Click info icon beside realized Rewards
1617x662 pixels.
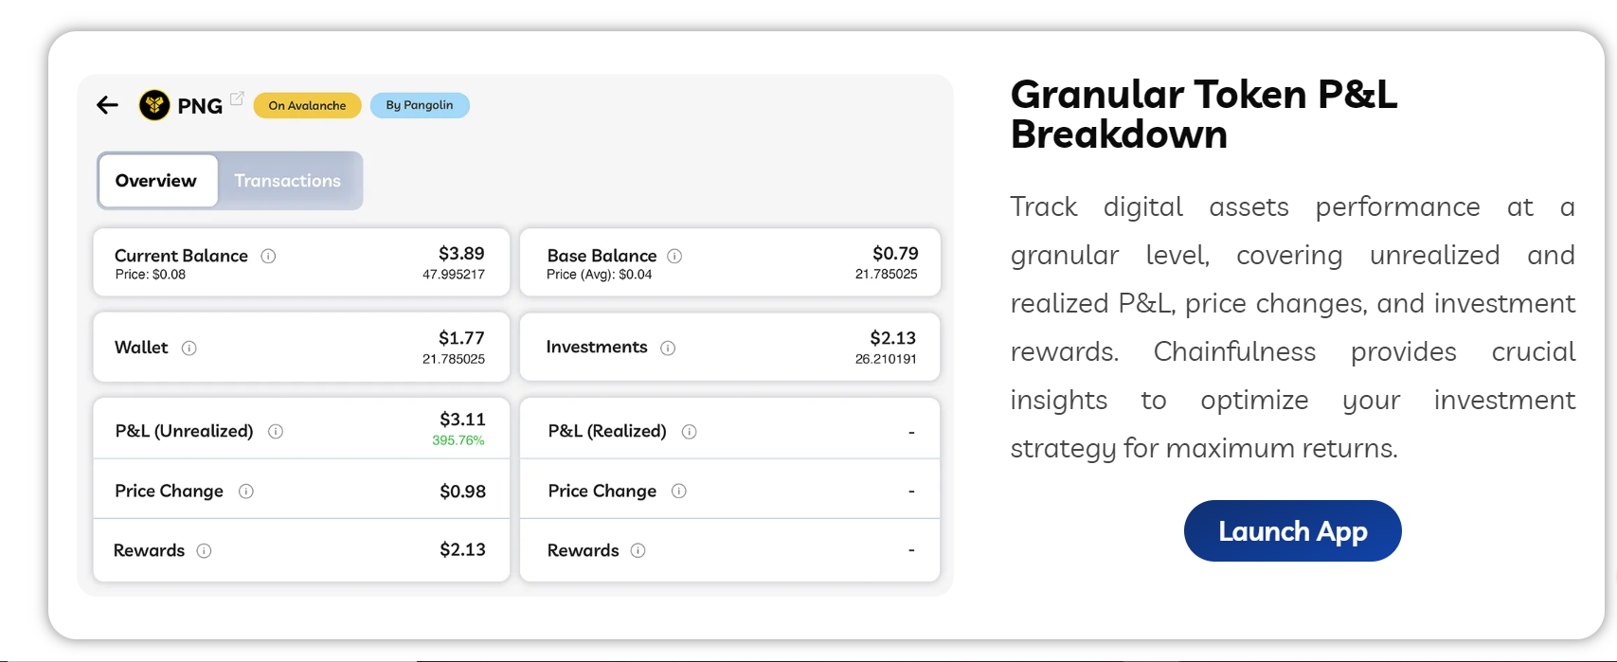coord(638,550)
